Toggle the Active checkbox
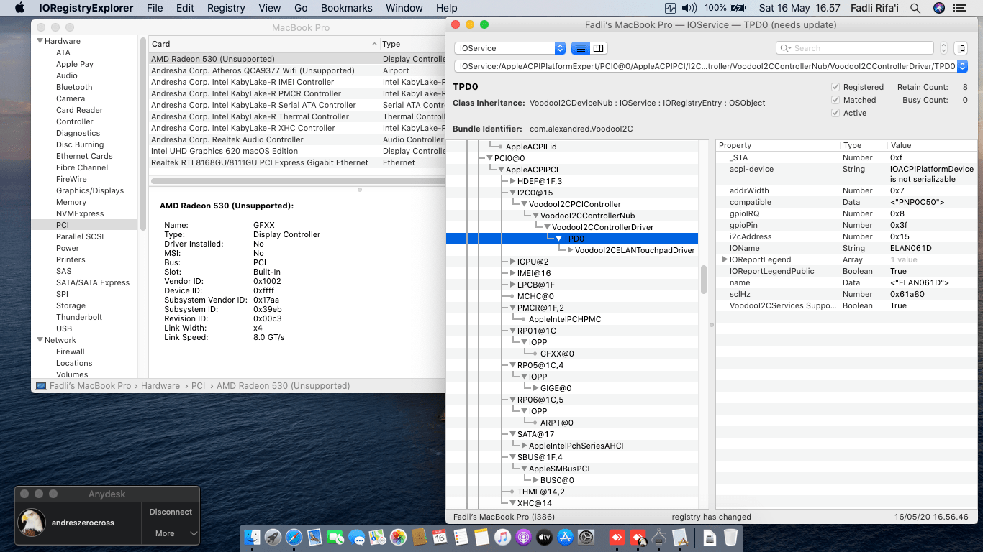The height and width of the screenshot is (552, 983). [835, 113]
